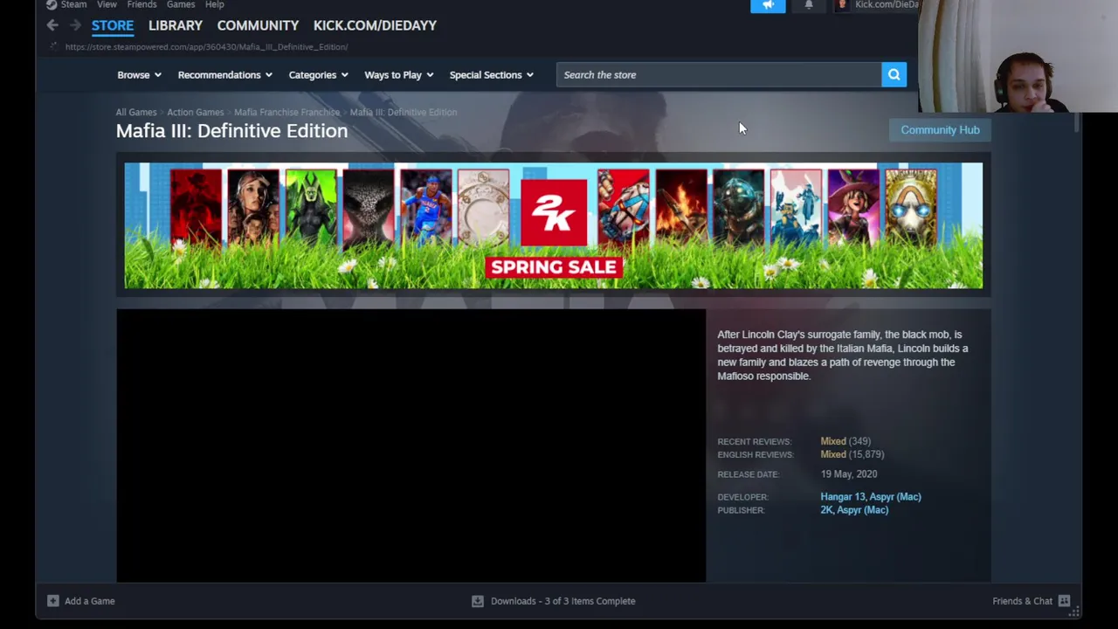Open the Steam menu
The width and height of the screenshot is (1118, 629).
pos(73,4)
